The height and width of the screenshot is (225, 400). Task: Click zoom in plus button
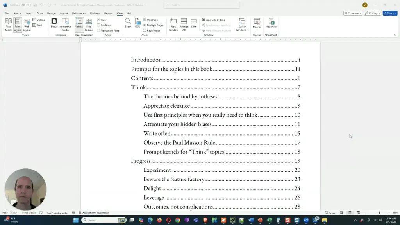pyautogui.click(x=389, y=212)
